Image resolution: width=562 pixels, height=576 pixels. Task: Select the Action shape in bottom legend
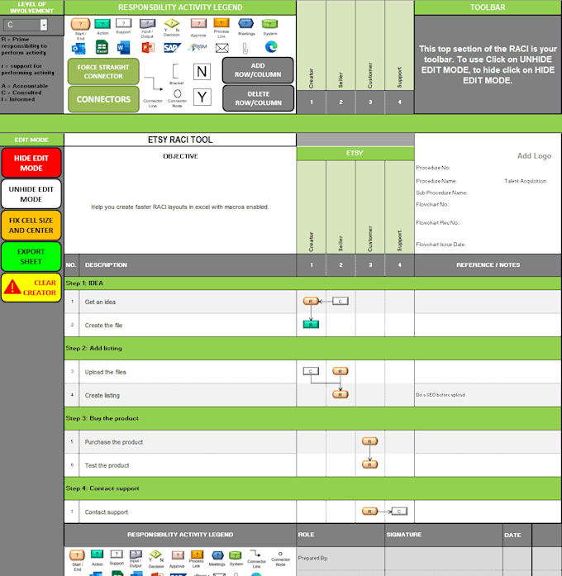coord(97,554)
